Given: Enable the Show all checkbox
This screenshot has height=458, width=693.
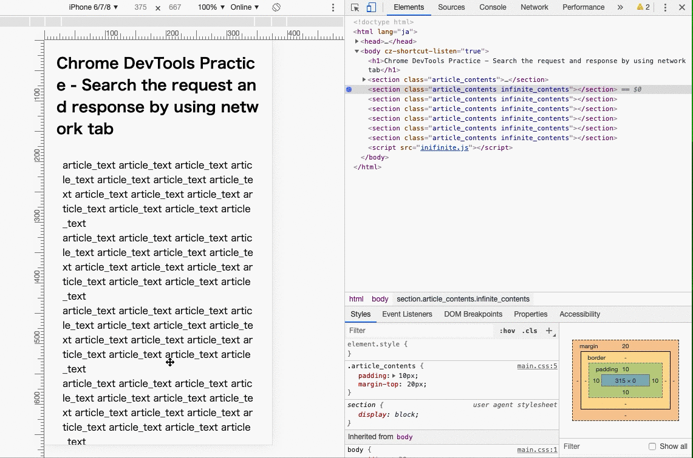Looking at the screenshot, I should [x=652, y=446].
